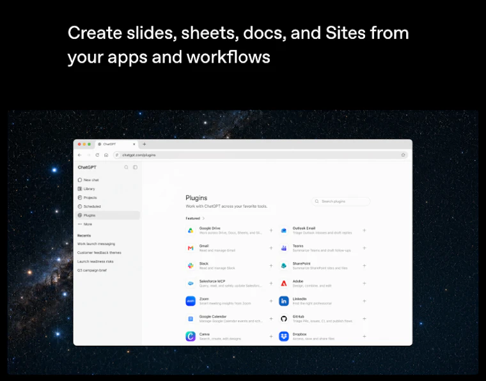Click the Search plugins field
The image size is (486, 381).
coord(341,201)
